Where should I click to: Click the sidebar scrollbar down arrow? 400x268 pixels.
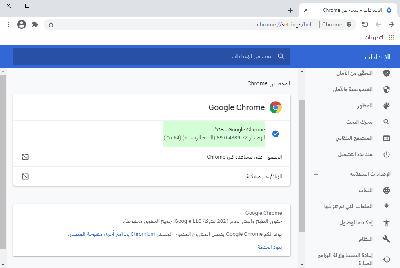tap(302, 265)
